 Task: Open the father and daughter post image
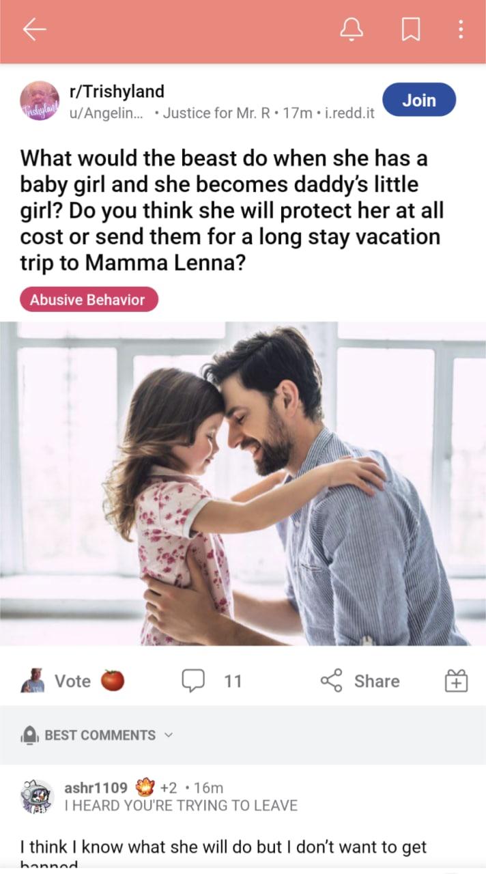[x=243, y=483]
